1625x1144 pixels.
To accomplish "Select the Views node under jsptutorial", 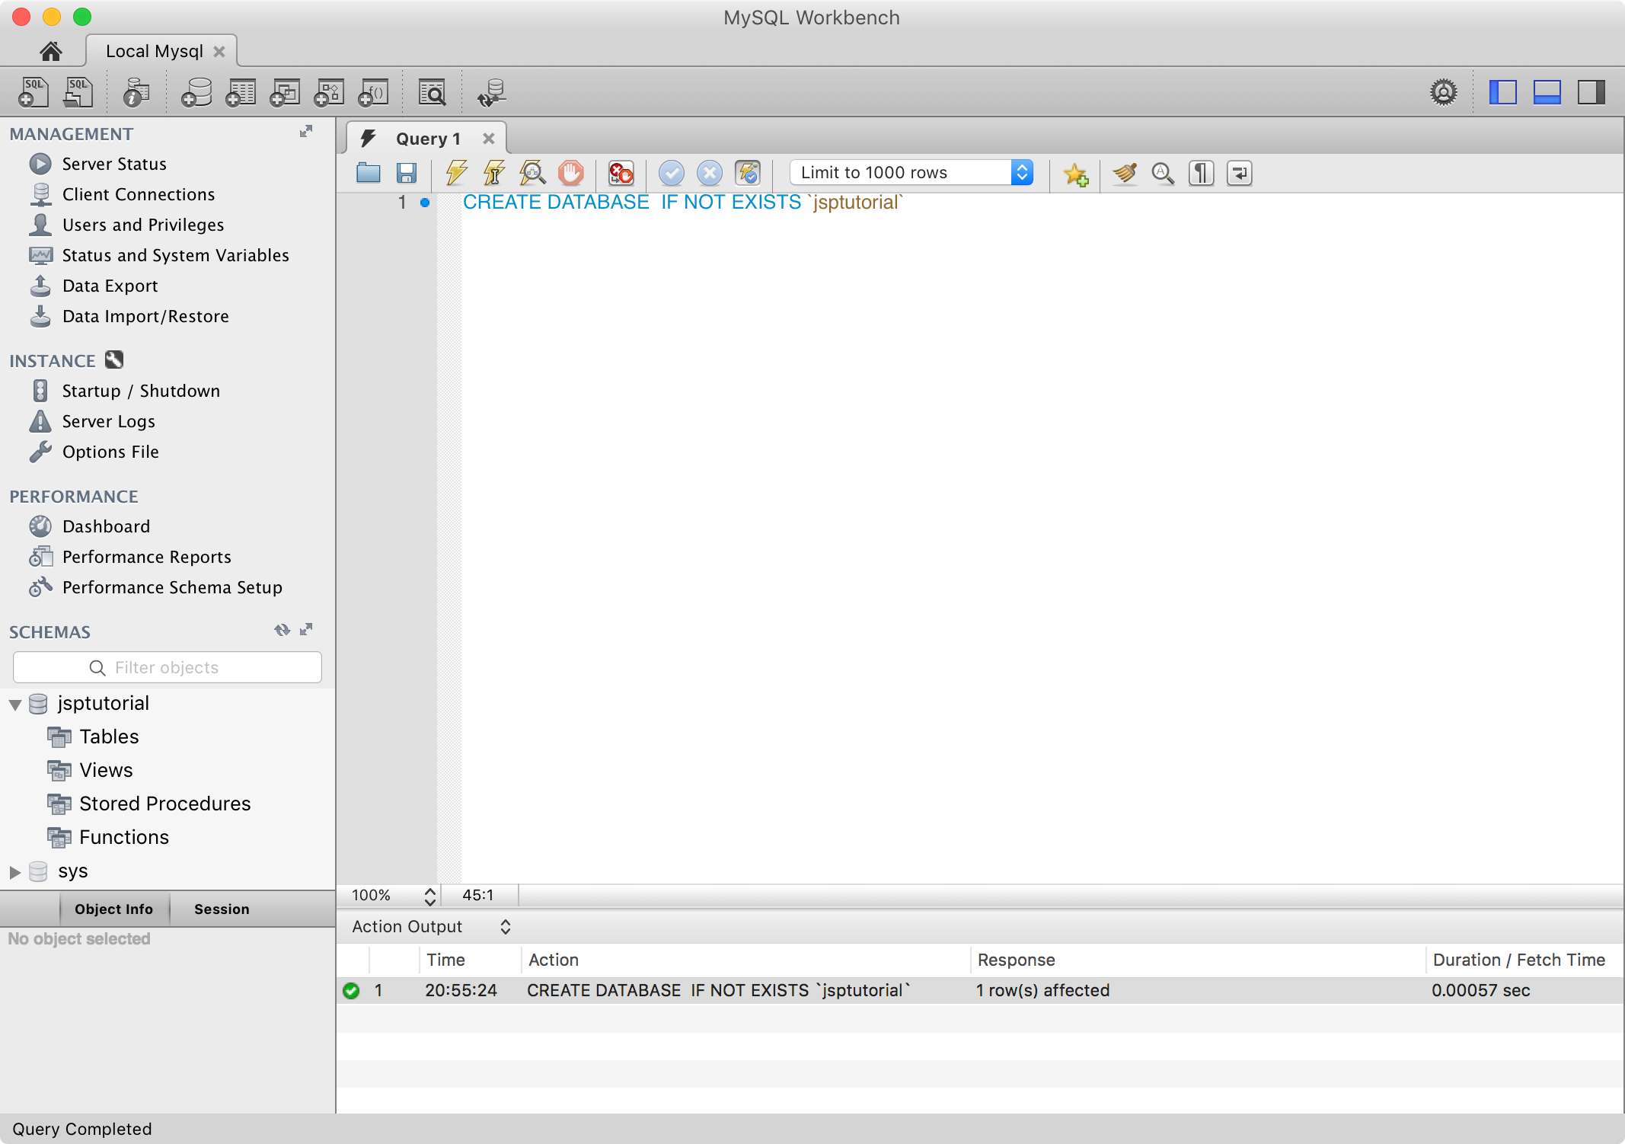I will click(106, 770).
